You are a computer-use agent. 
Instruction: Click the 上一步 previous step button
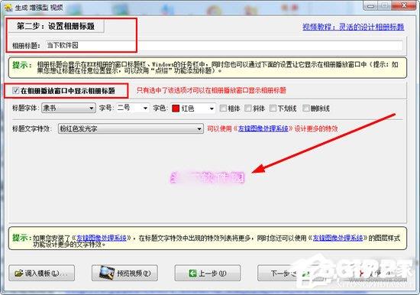[x=208, y=274]
